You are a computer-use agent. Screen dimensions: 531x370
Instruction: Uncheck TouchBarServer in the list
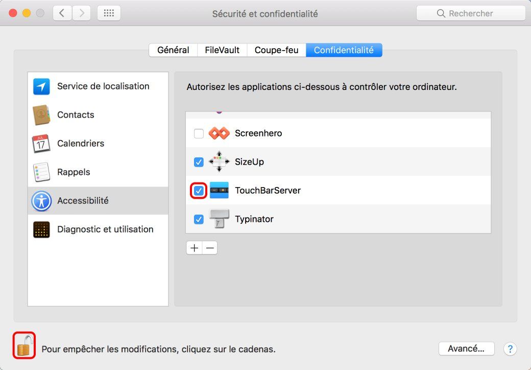click(198, 190)
